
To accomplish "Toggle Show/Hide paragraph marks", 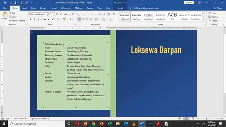I will pyautogui.click(x=114, y=14).
